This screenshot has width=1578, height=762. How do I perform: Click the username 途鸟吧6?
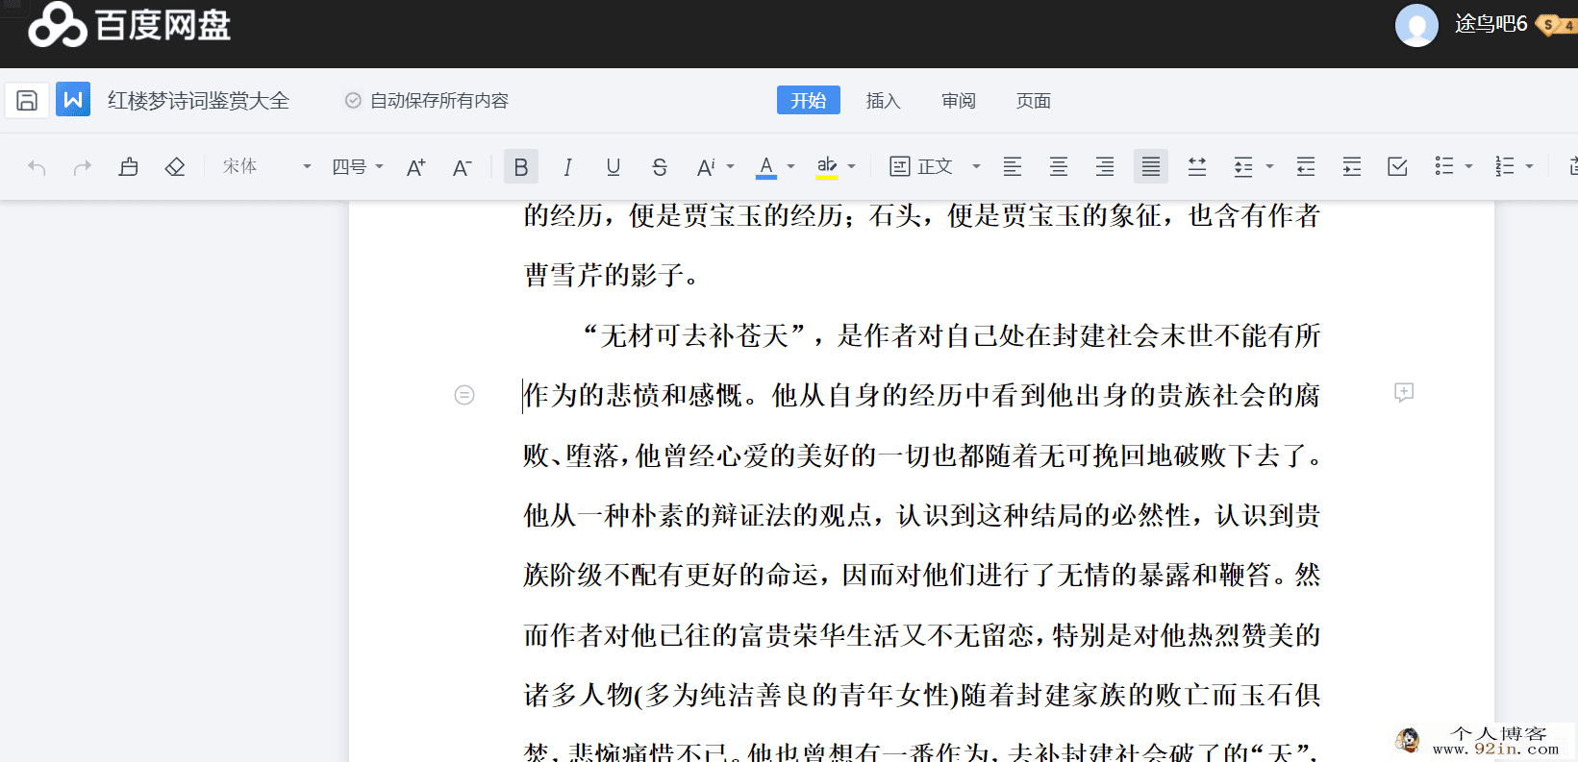[x=1490, y=24]
